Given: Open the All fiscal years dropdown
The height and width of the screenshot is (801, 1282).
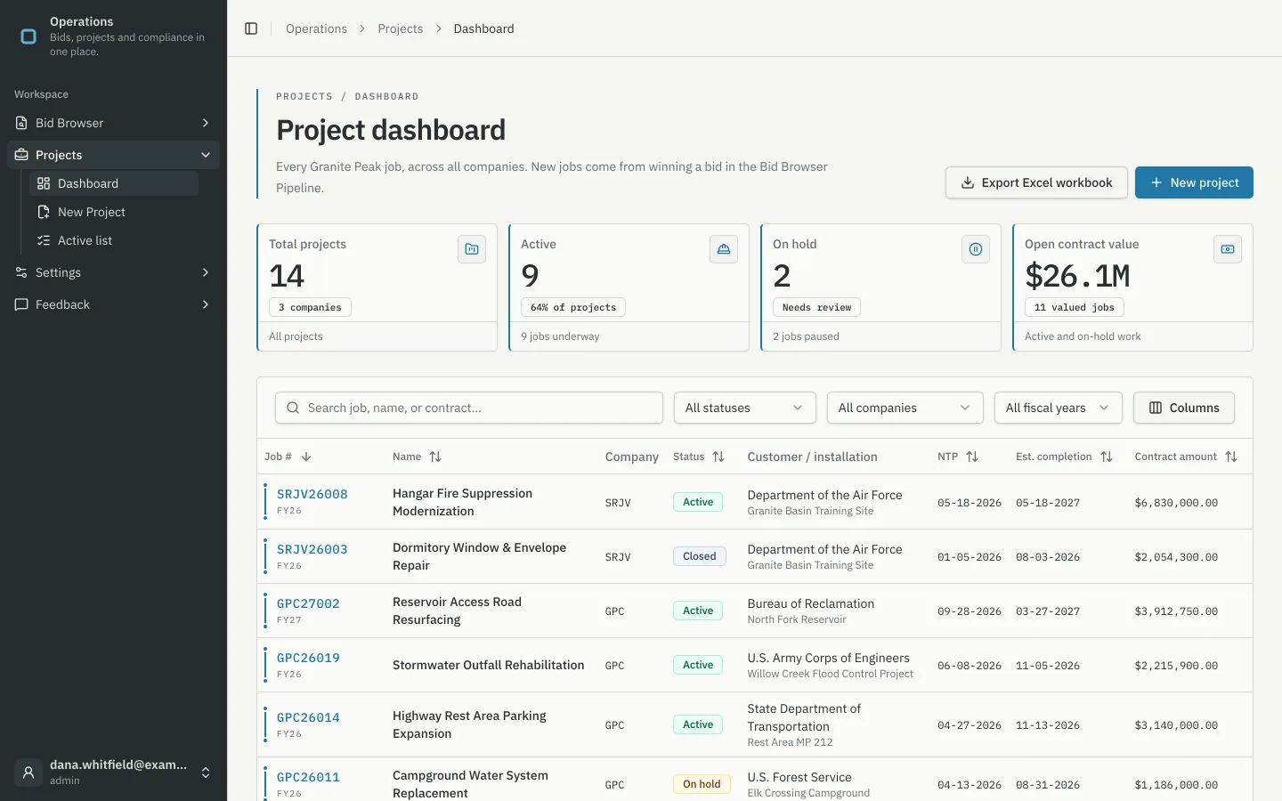Looking at the screenshot, I should pos(1059,408).
